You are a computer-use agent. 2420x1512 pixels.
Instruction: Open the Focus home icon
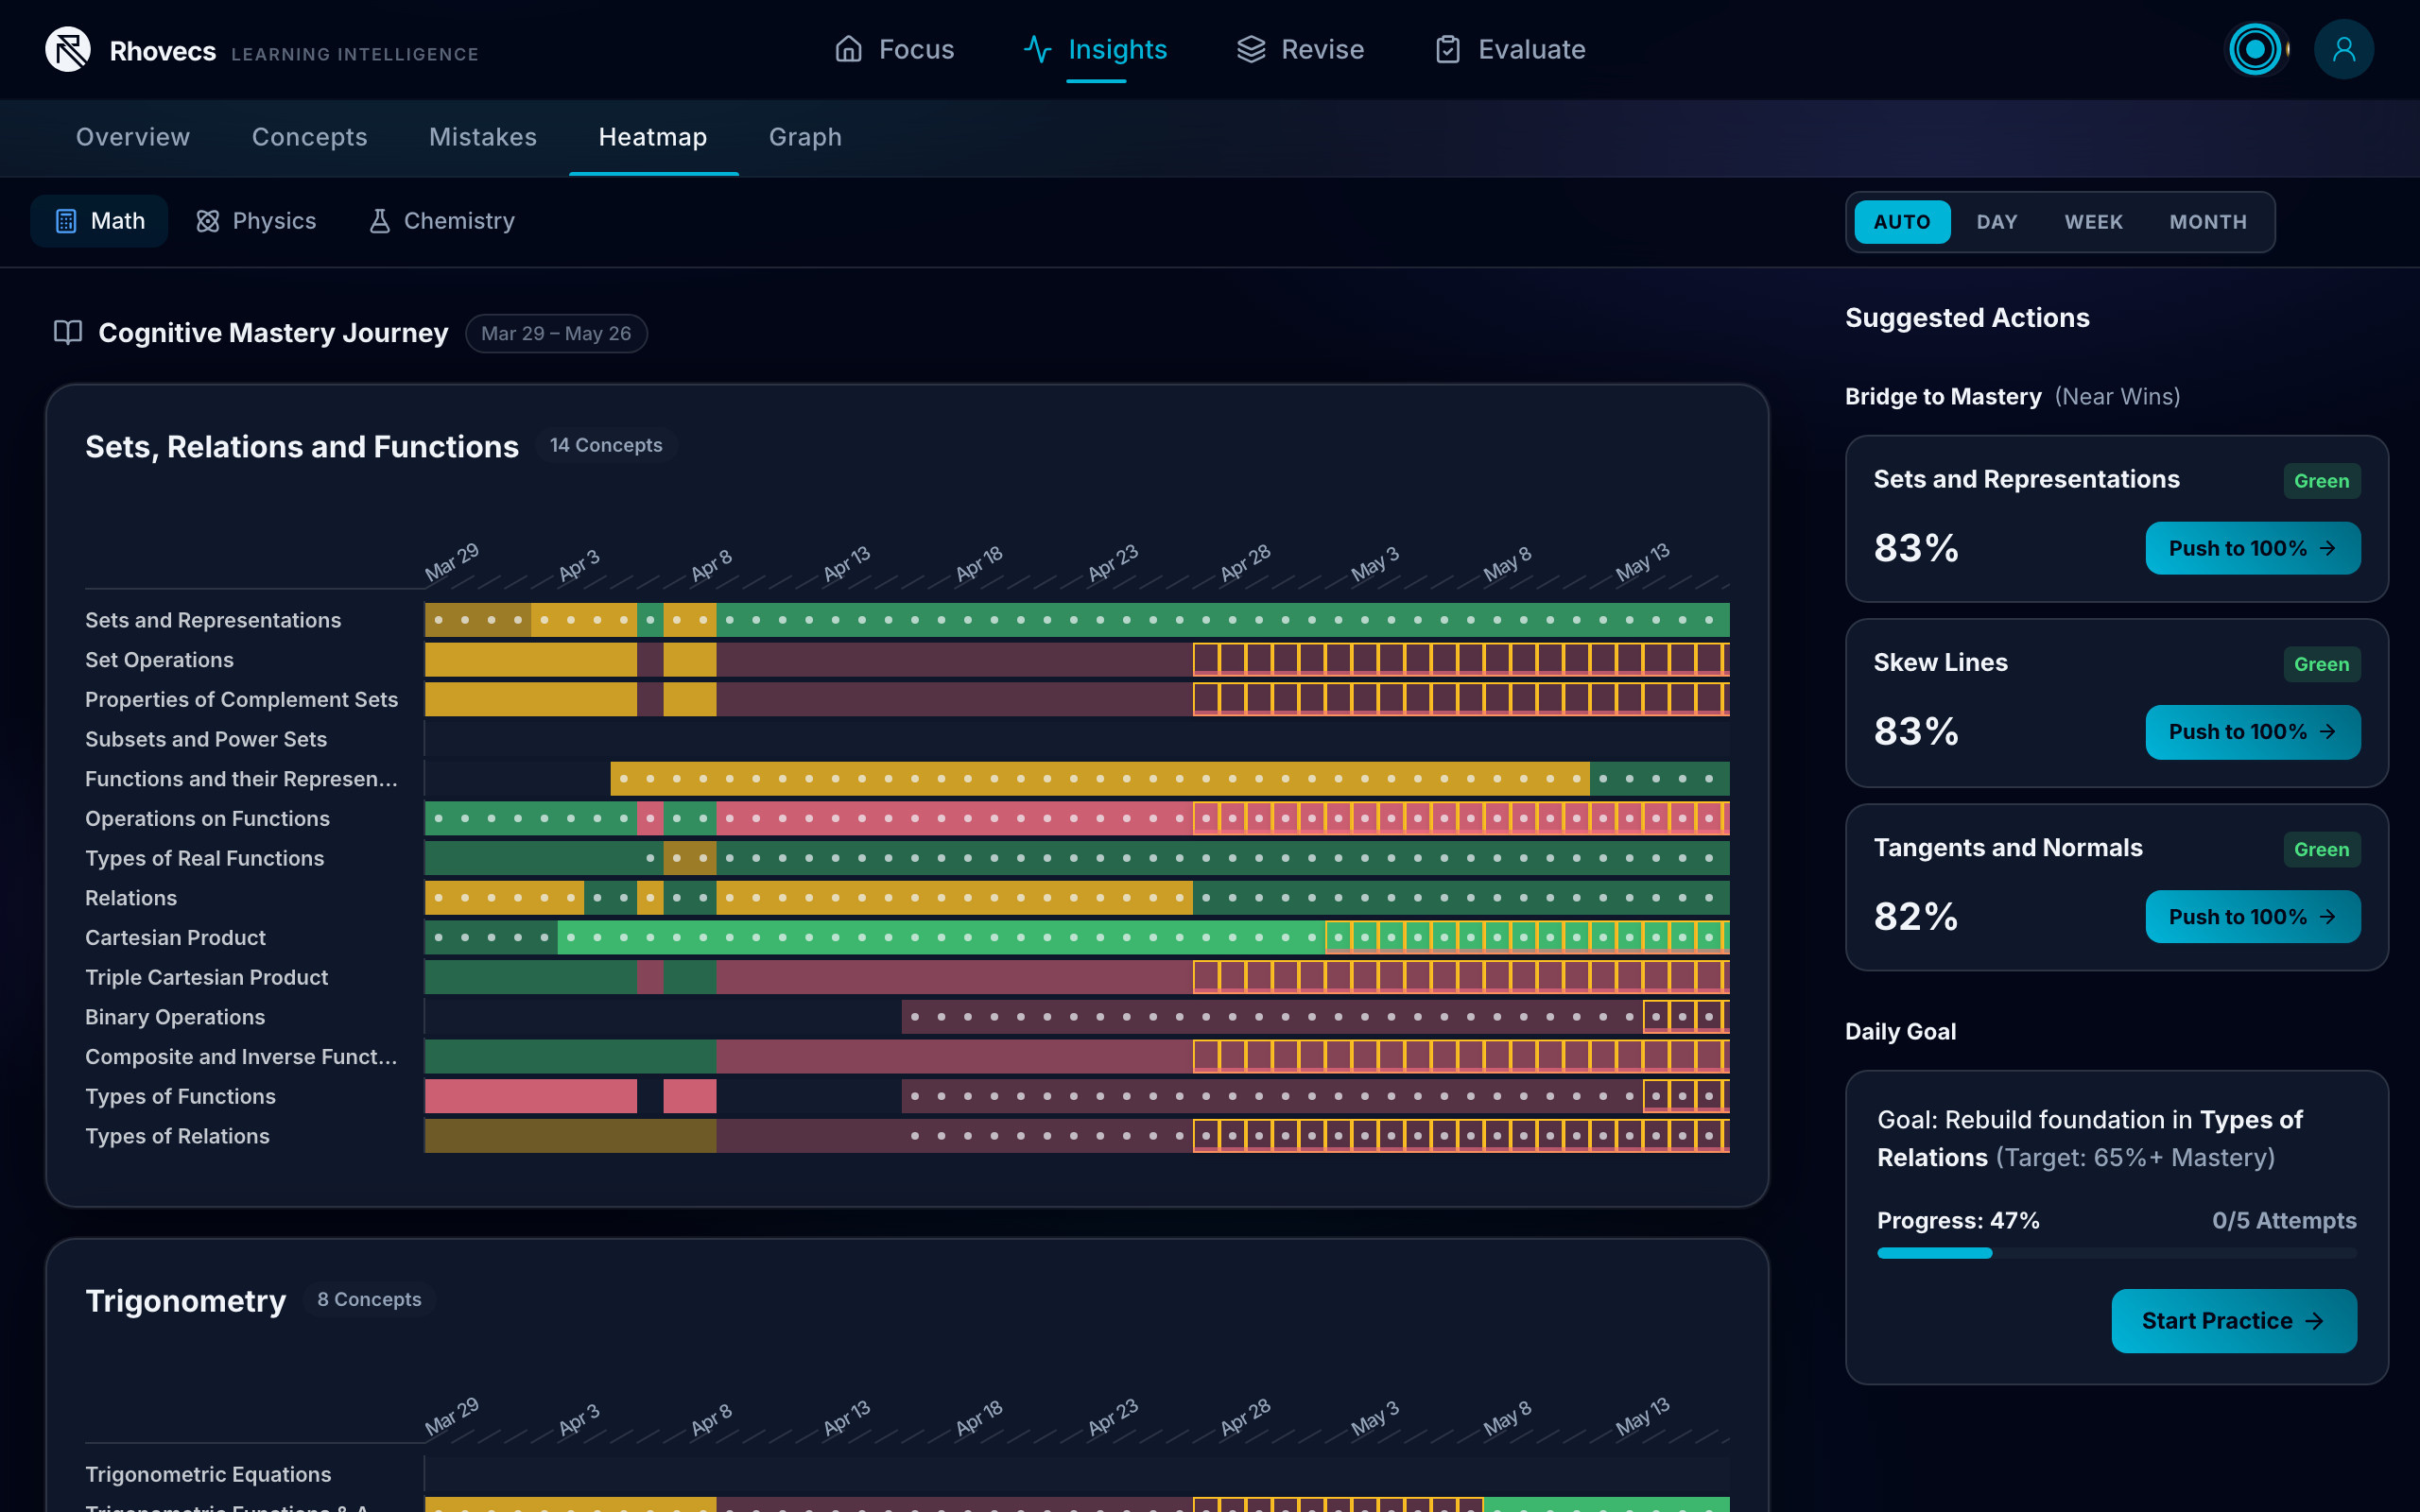click(848, 49)
